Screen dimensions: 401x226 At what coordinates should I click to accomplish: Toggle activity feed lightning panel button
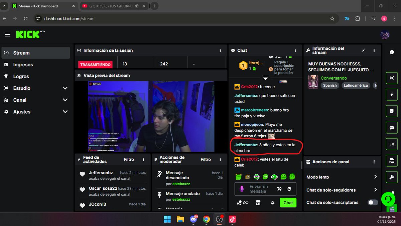[x=392, y=95]
